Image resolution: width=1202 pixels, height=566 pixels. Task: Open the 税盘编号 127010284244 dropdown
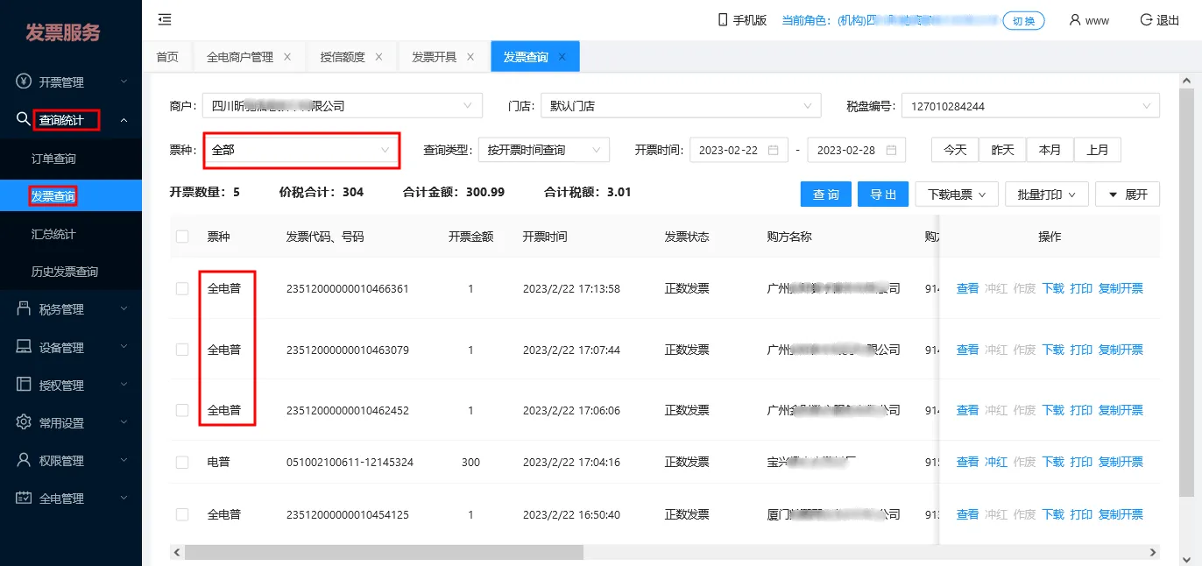coord(1030,106)
